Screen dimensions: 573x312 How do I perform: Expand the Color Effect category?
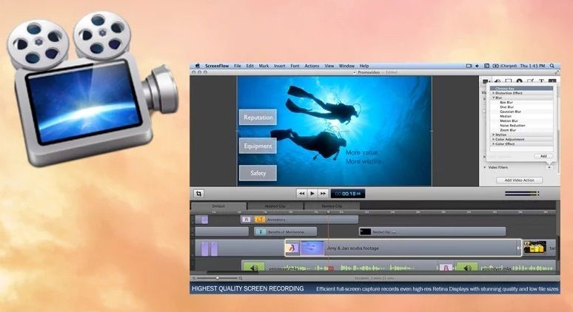tap(493, 144)
